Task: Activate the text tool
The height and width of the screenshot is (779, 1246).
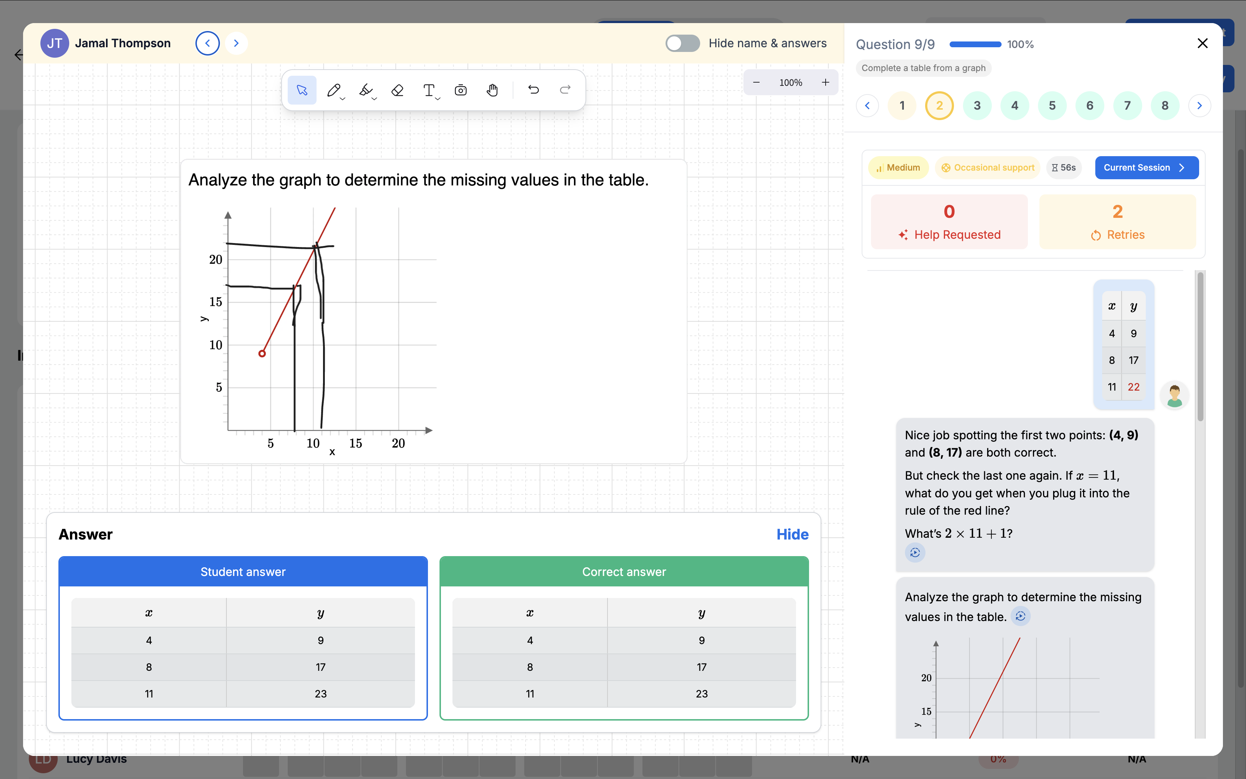Action: 429,90
